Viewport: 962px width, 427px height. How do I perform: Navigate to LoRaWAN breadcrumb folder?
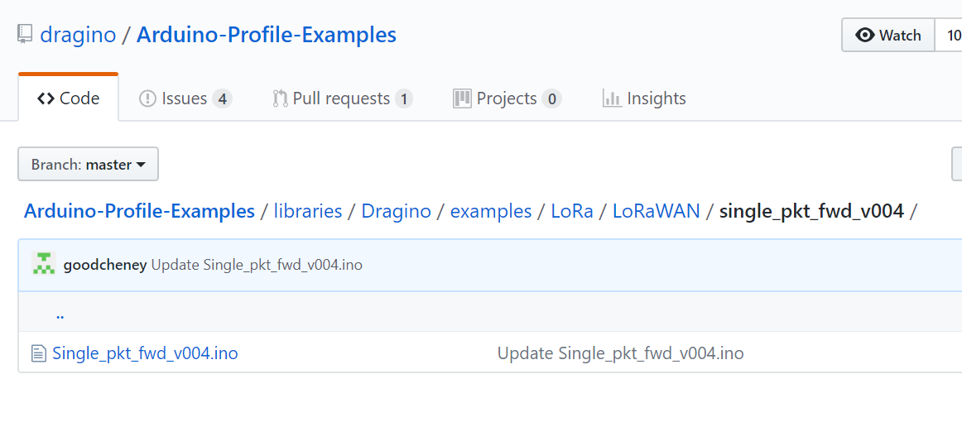[657, 211]
